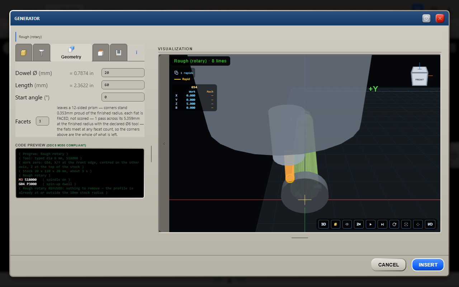This screenshot has height=287, width=459.
Task: Click the horizontal handle below the visualization
Action: [299, 237]
